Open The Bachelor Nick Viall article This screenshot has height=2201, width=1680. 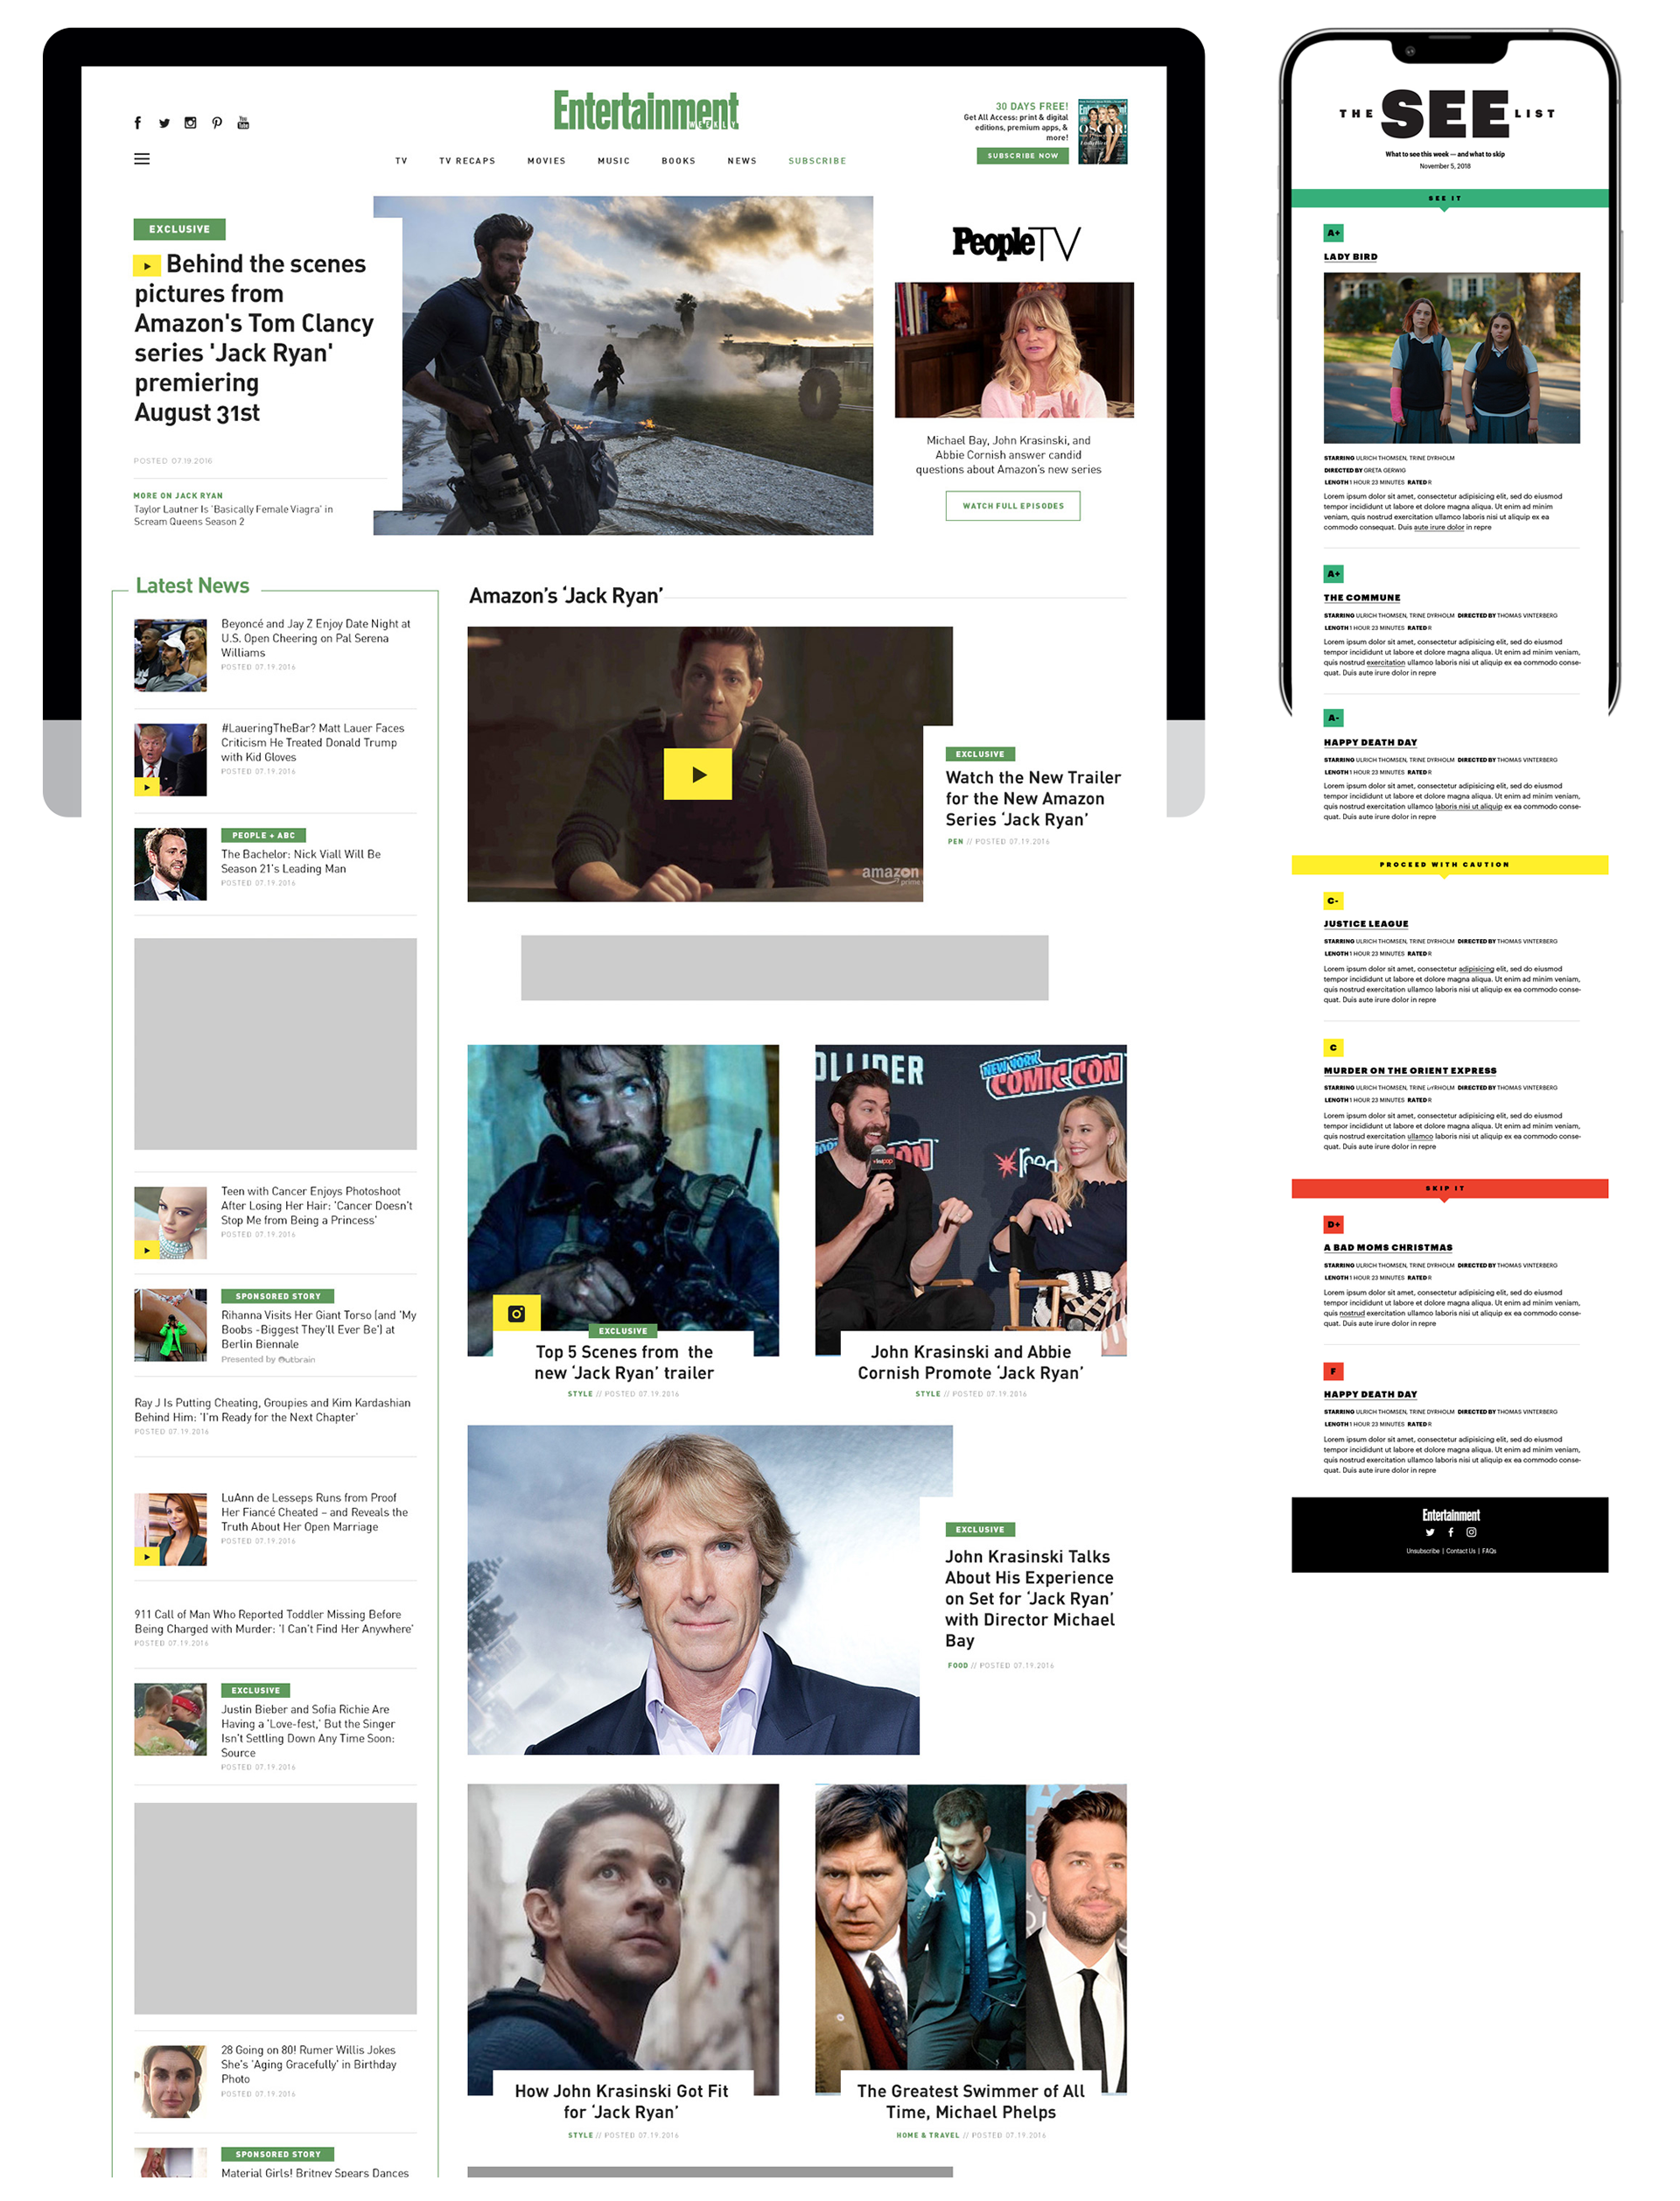click(x=300, y=861)
